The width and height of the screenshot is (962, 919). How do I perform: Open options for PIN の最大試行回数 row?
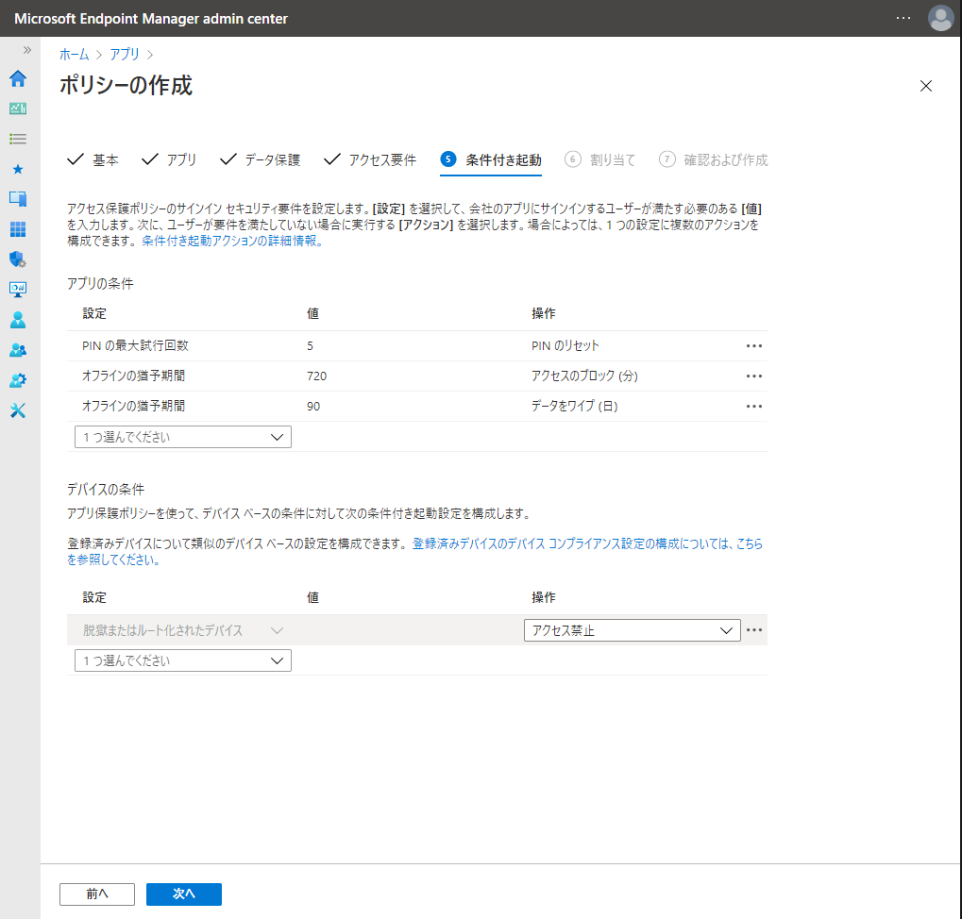point(754,345)
